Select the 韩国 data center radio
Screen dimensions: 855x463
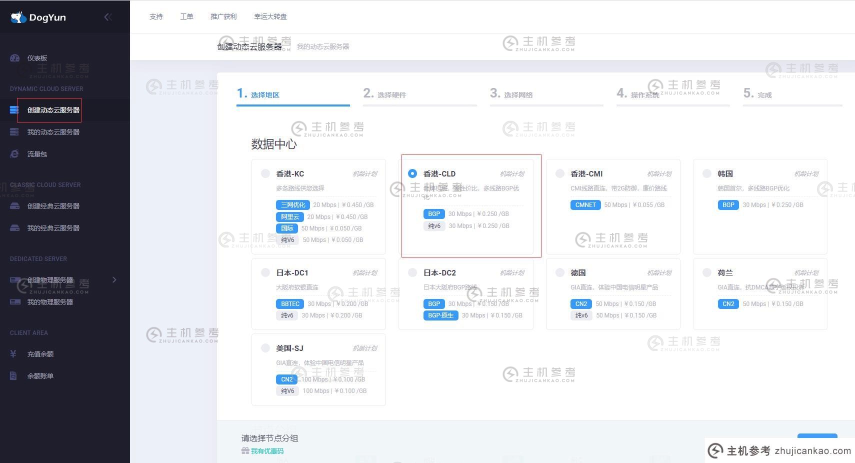click(707, 173)
